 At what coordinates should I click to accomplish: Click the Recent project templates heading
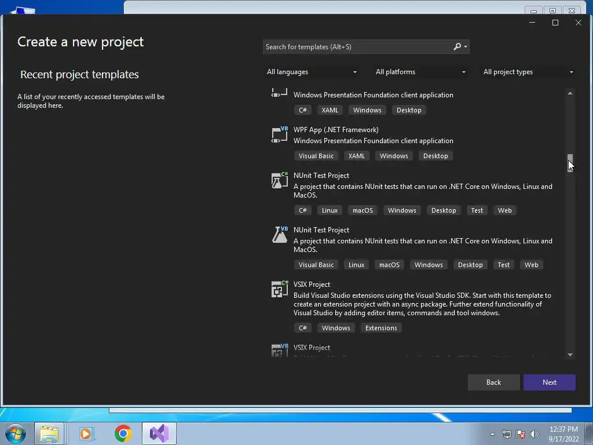[x=79, y=75]
